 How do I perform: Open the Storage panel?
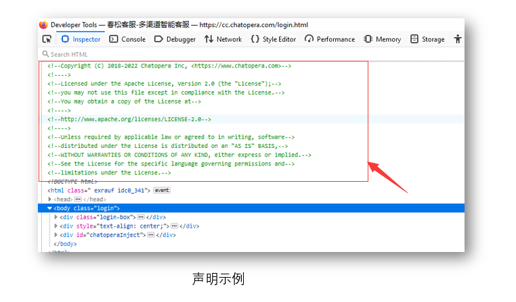[x=427, y=39]
